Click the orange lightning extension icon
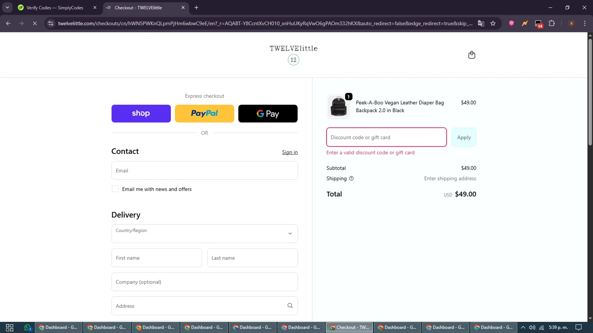The width and height of the screenshot is (593, 333). (x=525, y=23)
